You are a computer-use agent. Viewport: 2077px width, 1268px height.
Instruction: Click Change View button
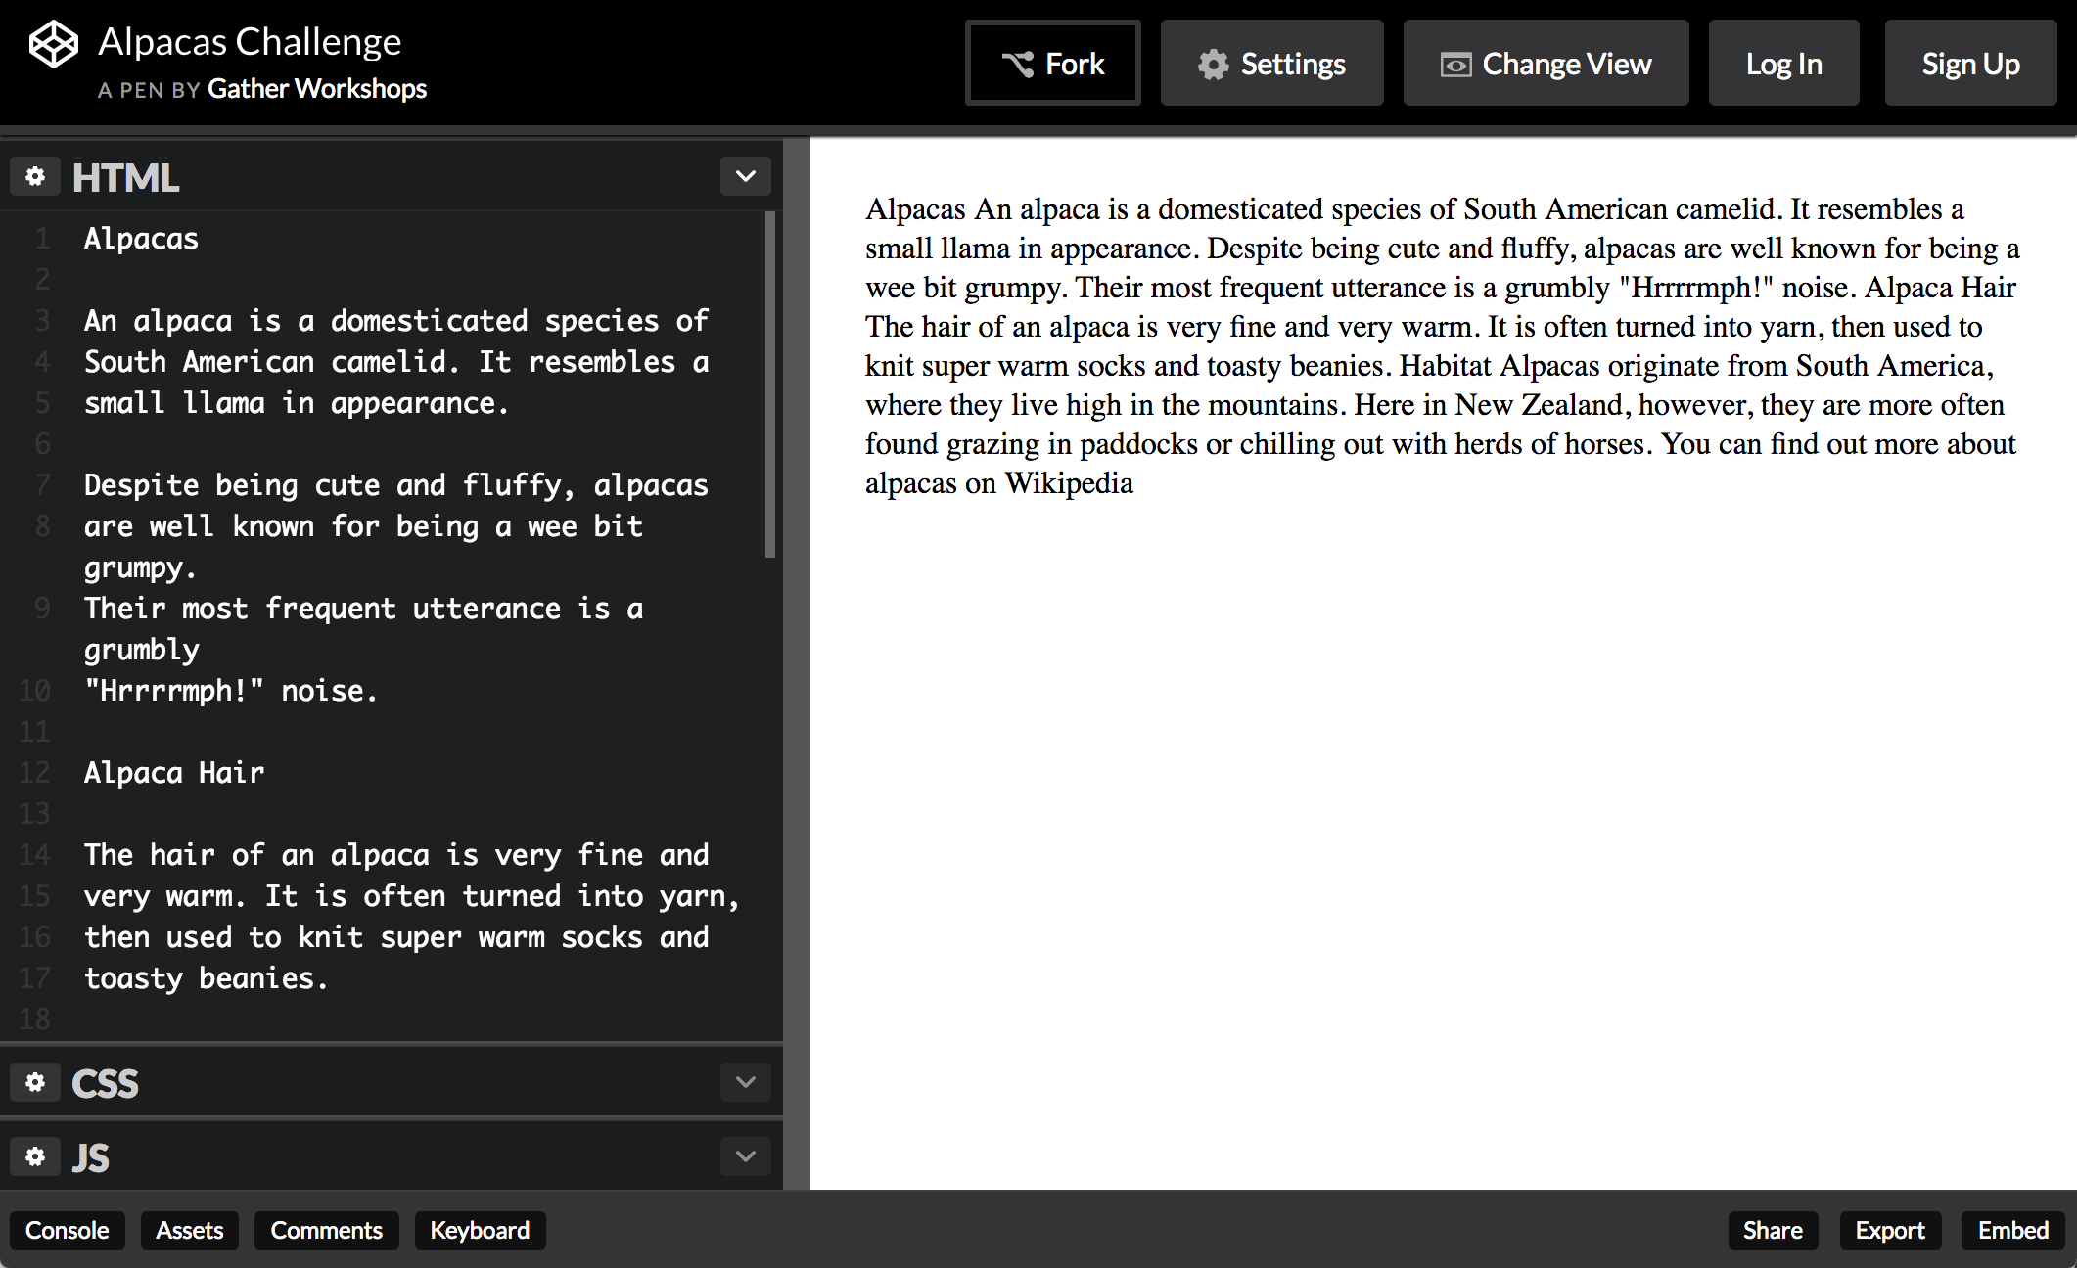click(1546, 64)
